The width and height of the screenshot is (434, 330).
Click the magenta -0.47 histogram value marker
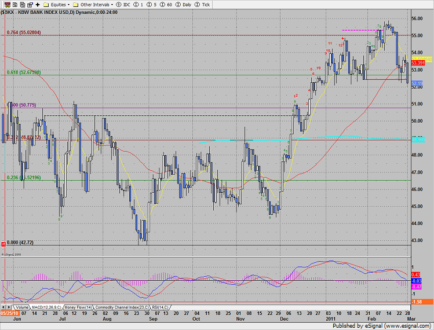click(416, 287)
